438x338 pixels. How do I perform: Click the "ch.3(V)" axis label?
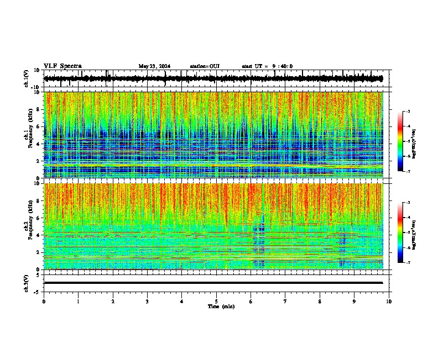click(27, 284)
